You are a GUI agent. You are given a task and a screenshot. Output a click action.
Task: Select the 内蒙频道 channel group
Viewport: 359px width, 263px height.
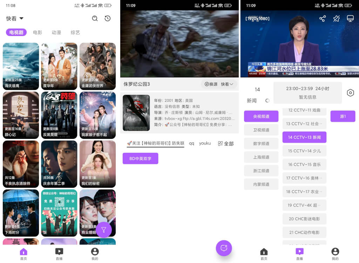point(261,184)
